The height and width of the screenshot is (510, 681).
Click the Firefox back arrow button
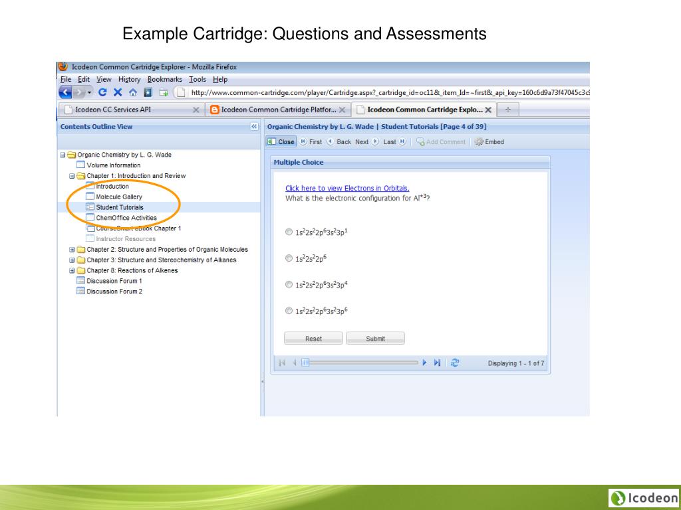coord(65,92)
